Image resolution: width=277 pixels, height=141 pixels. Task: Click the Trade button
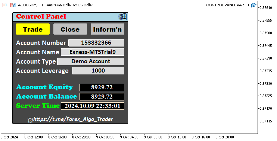pyautogui.click(x=33, y=29)
